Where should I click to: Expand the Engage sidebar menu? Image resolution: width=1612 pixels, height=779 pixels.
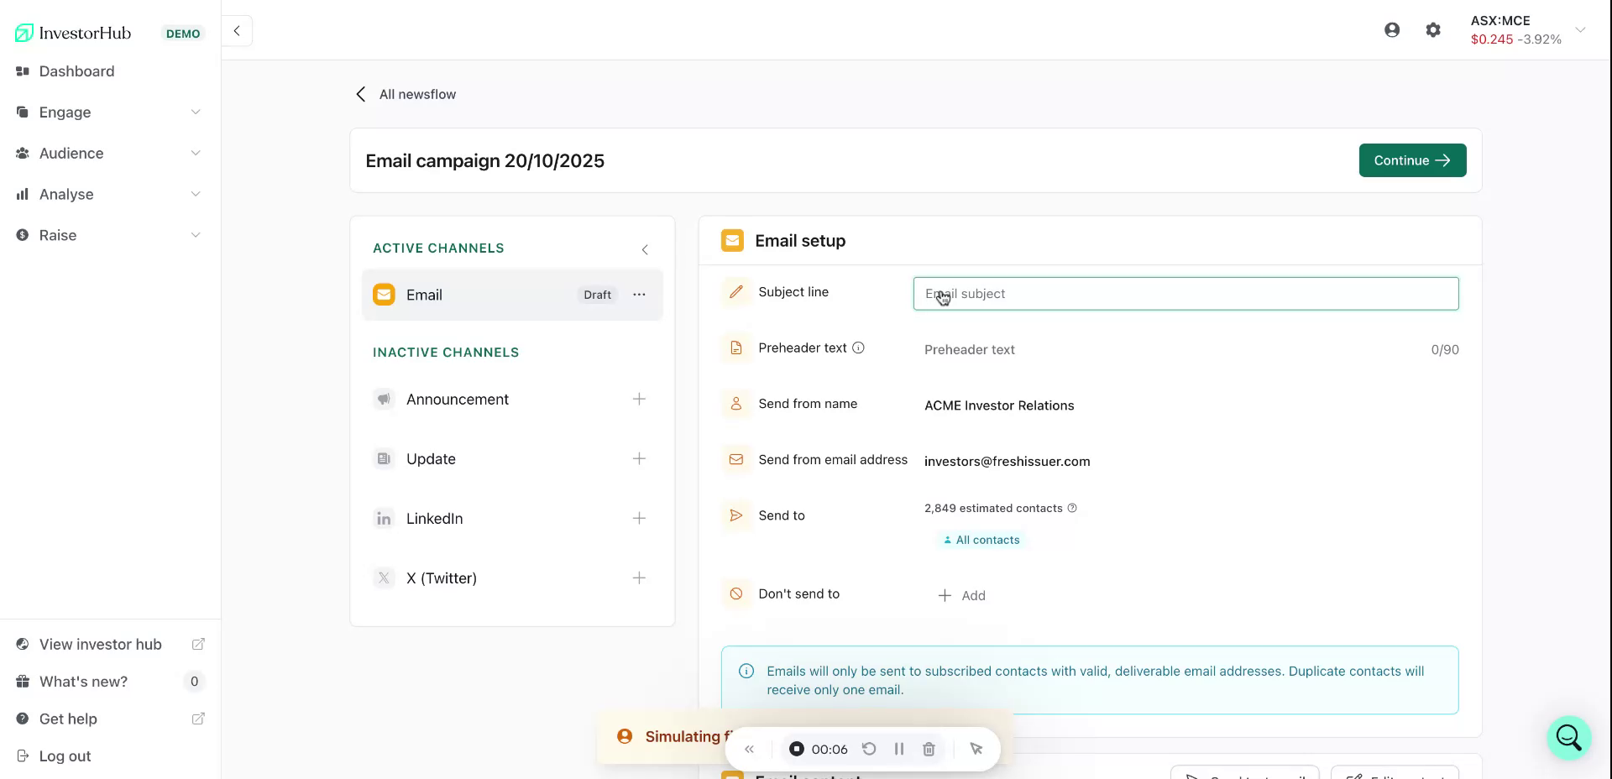tap(196, 112)
